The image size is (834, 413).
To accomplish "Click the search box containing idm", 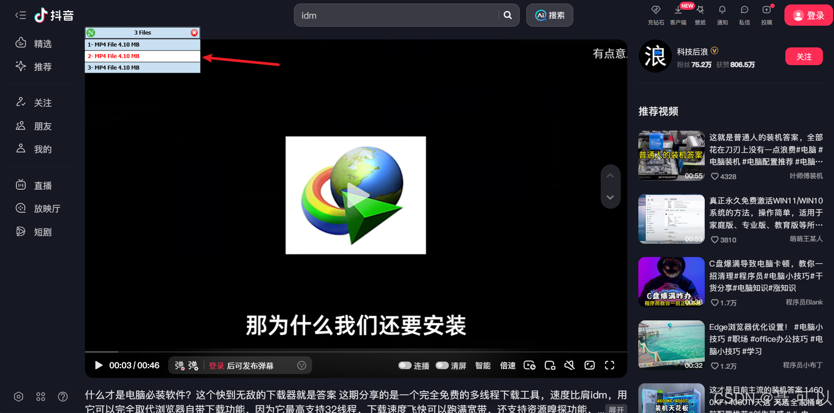I will 396,16.
